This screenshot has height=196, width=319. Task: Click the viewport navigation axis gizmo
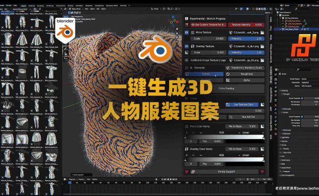coord(173,21)
